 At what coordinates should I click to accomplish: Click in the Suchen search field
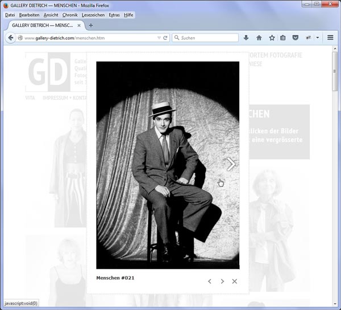tap(207, 38)
